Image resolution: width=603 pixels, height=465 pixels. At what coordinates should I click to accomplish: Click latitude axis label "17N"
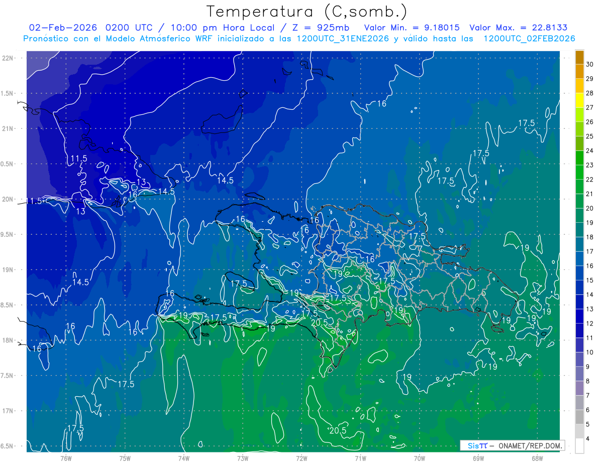click(8, 411)
